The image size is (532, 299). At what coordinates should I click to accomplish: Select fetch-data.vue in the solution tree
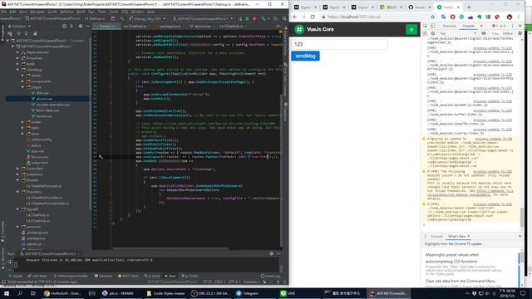47,110
